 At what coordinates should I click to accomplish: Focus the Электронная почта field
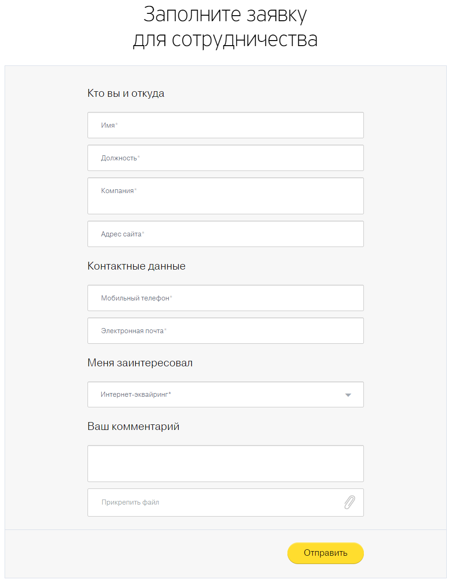click(226, 331)
